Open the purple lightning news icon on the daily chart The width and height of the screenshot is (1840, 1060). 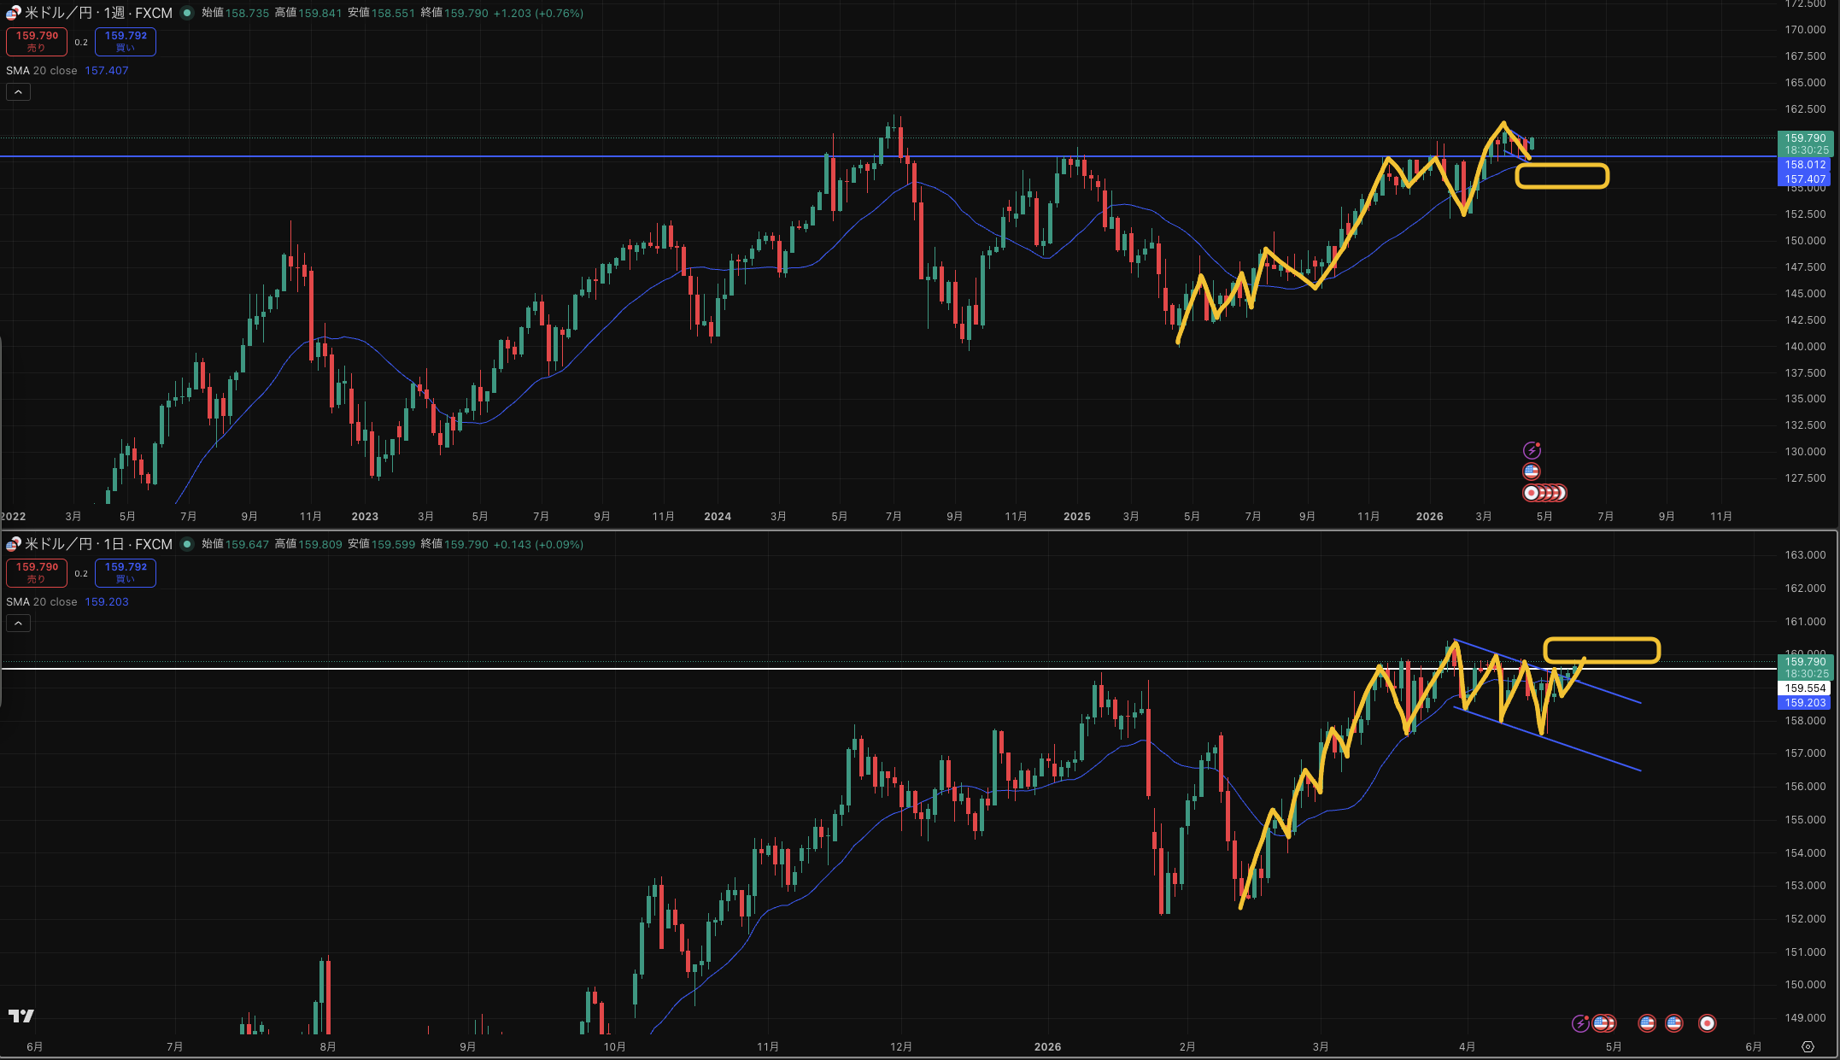pyautogui.click(x=1580, y=1023)
